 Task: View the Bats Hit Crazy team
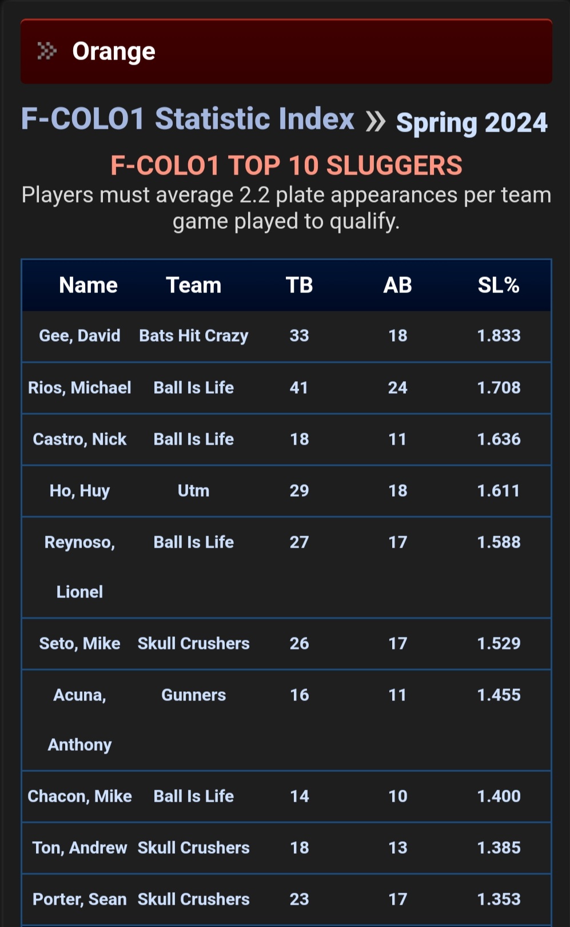[193, 335]
